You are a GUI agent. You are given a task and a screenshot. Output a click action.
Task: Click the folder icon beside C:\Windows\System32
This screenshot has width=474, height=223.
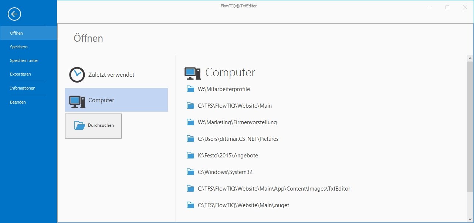(190, 172)
